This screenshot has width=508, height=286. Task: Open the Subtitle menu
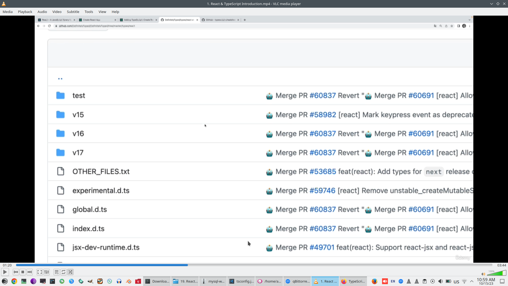click(73, 12)
